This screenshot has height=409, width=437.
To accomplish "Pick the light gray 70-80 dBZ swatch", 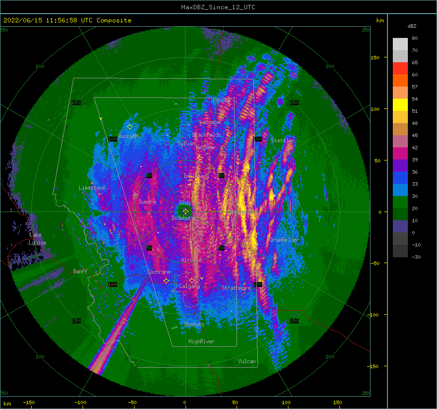I will [400, 44].
